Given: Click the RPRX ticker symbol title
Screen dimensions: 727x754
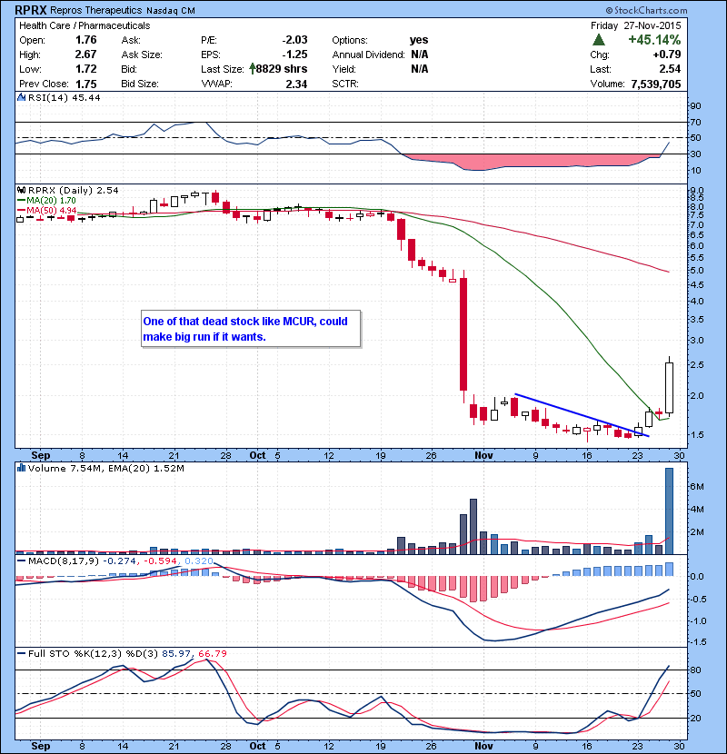Looking at the screenshot, I should point(30,10).
